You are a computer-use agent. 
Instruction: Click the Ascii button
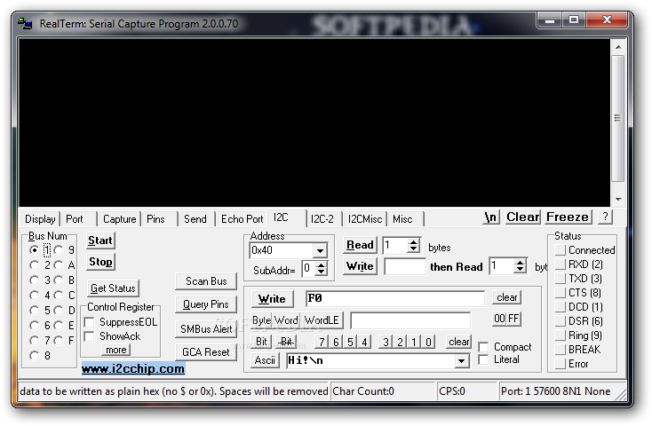tap(265, 360)
